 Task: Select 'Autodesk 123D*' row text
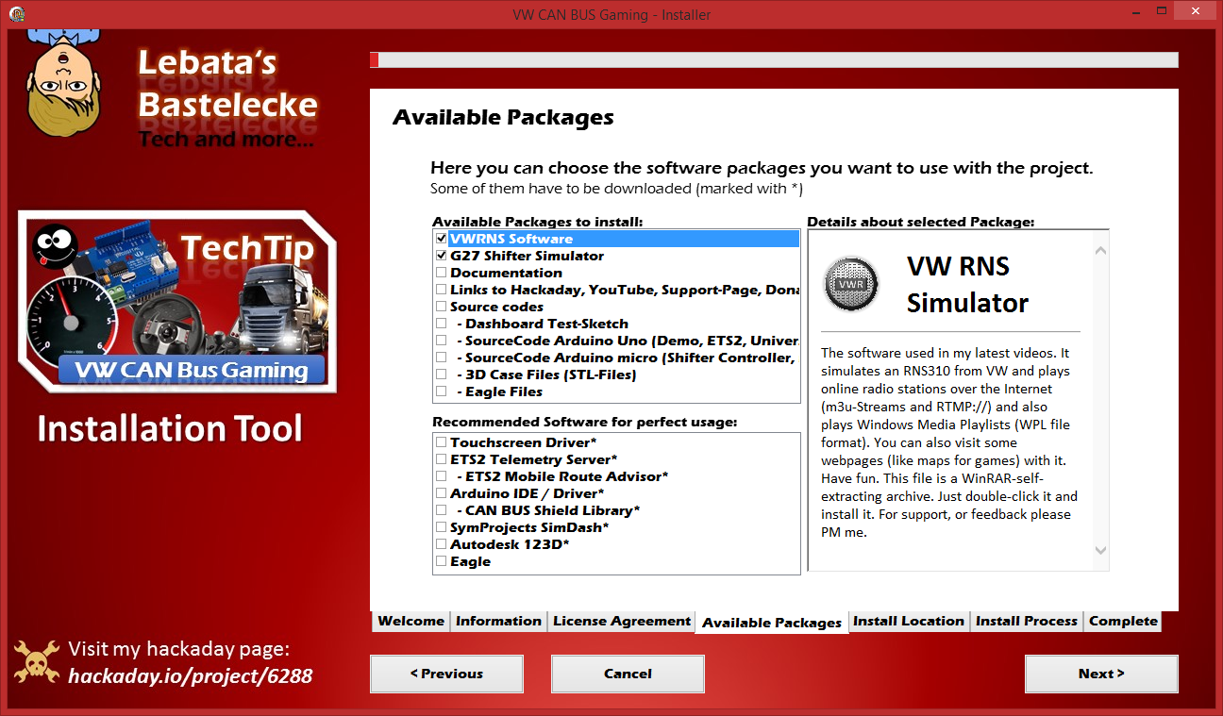tap(510, 544)
